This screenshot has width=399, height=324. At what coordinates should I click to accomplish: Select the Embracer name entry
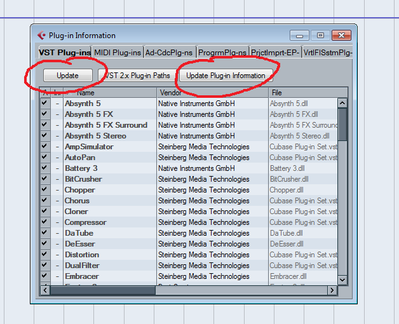82,276
